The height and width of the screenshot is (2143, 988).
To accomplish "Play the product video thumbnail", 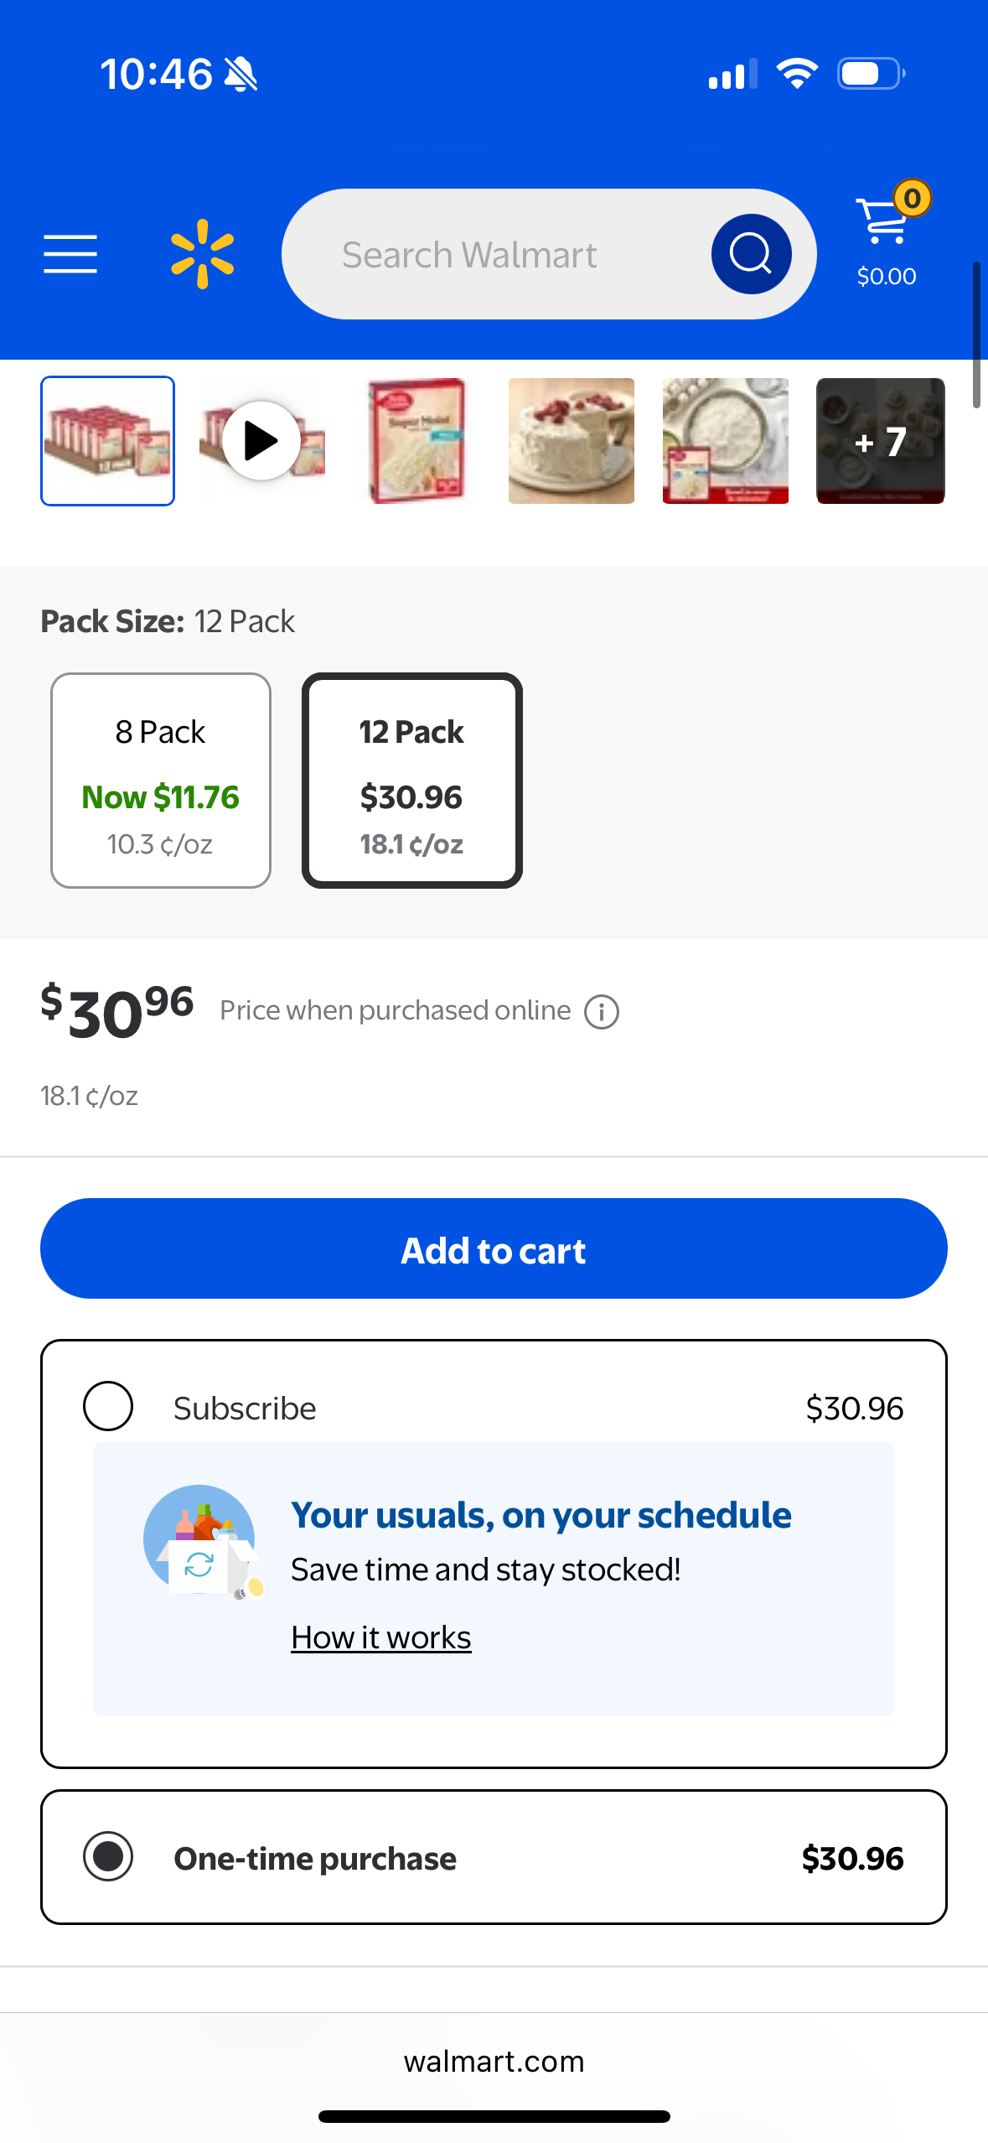I will point(261,441).
